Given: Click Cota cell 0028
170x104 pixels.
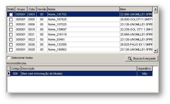Looking at the screenshot, I should pos(32,49).
